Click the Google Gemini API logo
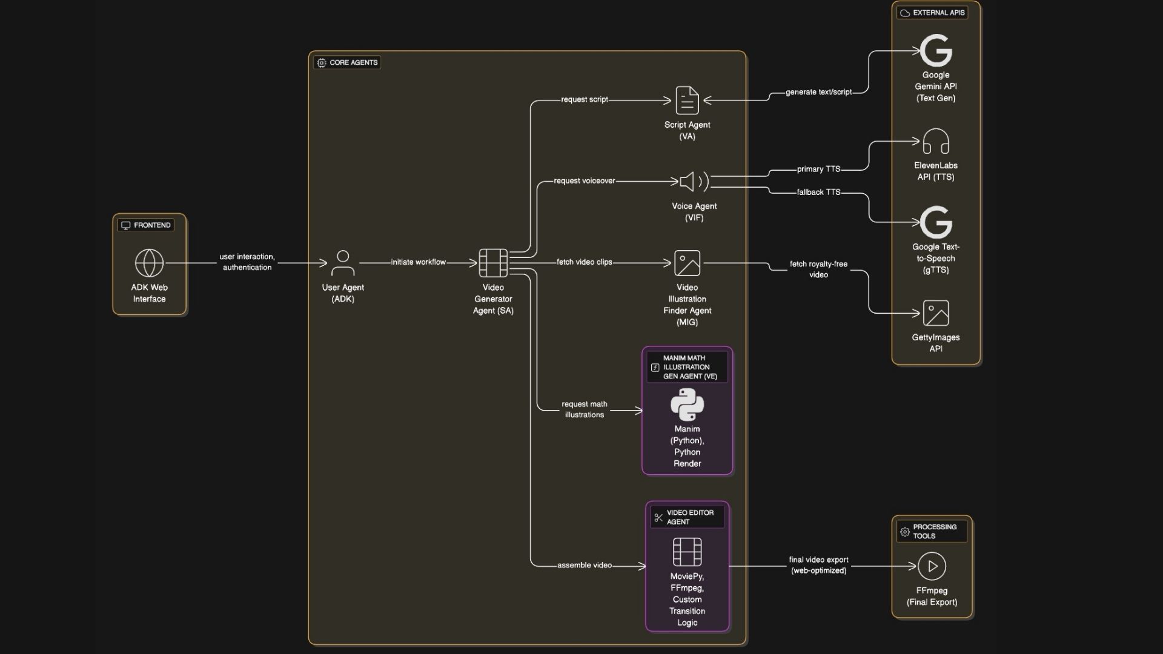Image resolution: width=1163 pixels, height=654 pixels. pos(936,50)
